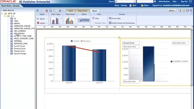The height and width of the screenshot is (109, 194).
Task: Click the TERMINAL field icon
Action: tap(12, 41)
